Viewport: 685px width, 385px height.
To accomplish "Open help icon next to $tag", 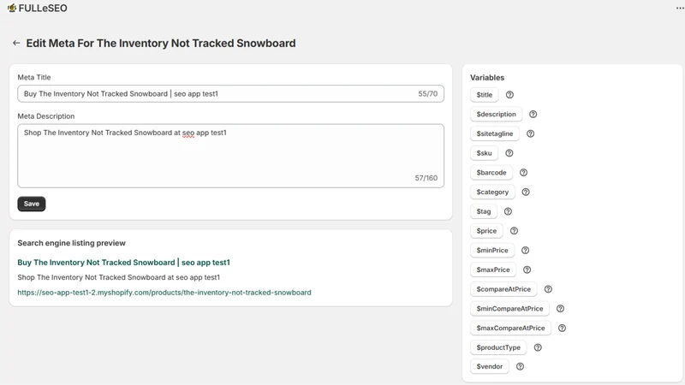I will tap(508, 211).
